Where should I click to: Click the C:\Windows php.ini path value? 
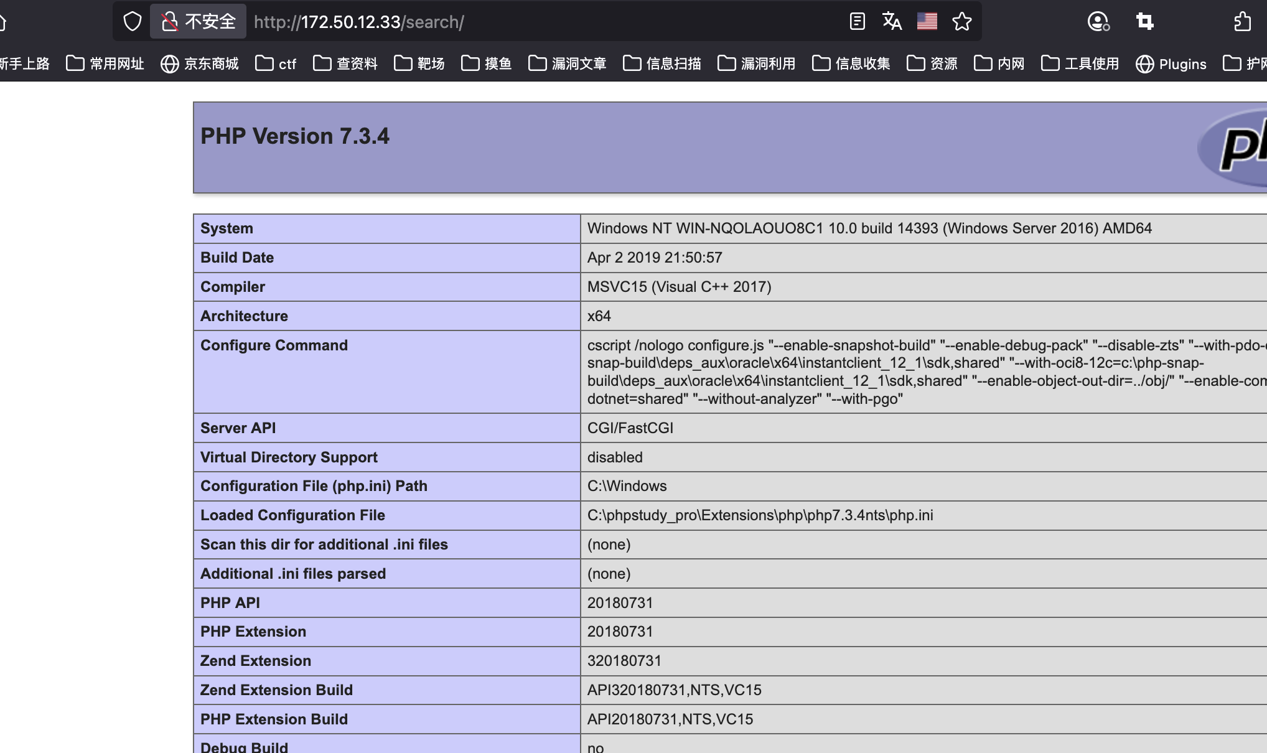point(627,486)
